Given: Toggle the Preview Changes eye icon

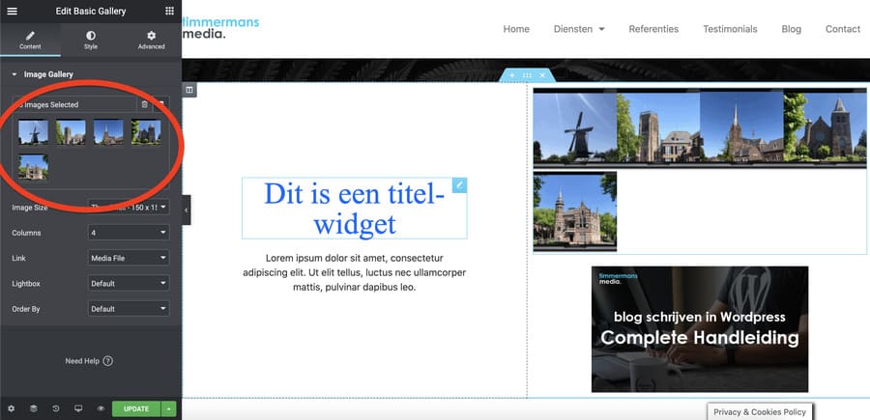Looking at the screenshot, I should tap(101, 409).
